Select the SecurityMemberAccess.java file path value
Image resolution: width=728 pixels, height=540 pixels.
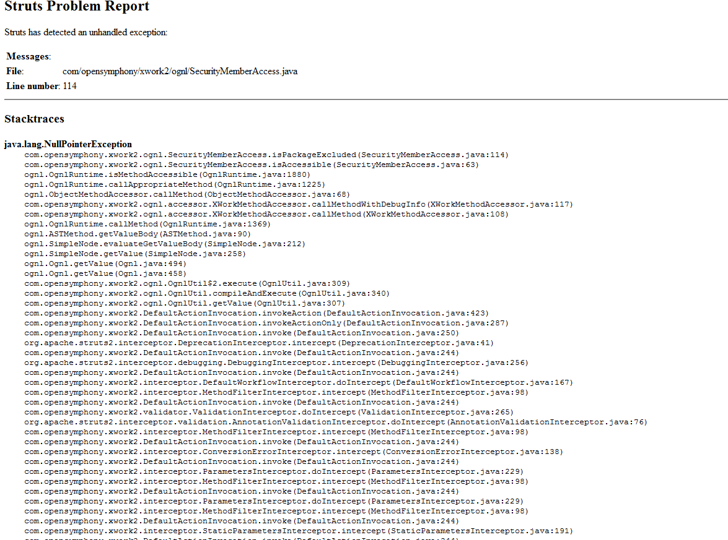pyautogui.click(x=180, y=71)
